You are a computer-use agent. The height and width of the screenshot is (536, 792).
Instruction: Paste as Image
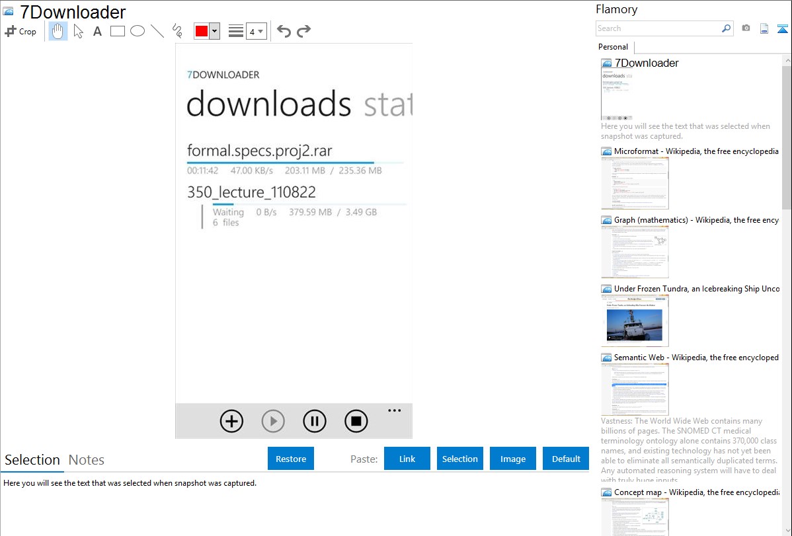point(512,458)
